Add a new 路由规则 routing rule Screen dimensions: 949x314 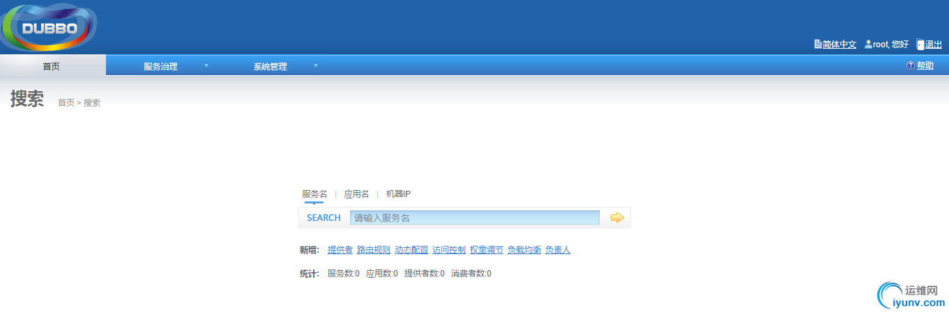374,250
